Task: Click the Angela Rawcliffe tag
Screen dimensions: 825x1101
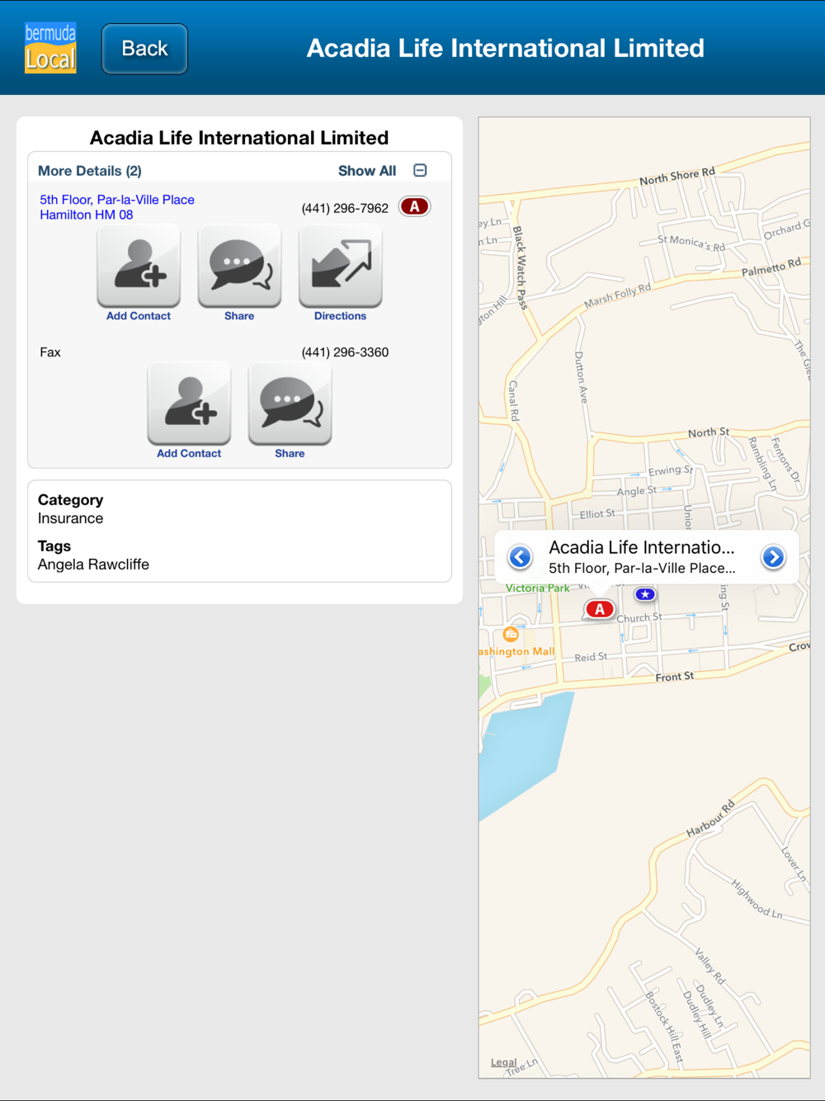Action: [x=93, y=565]
